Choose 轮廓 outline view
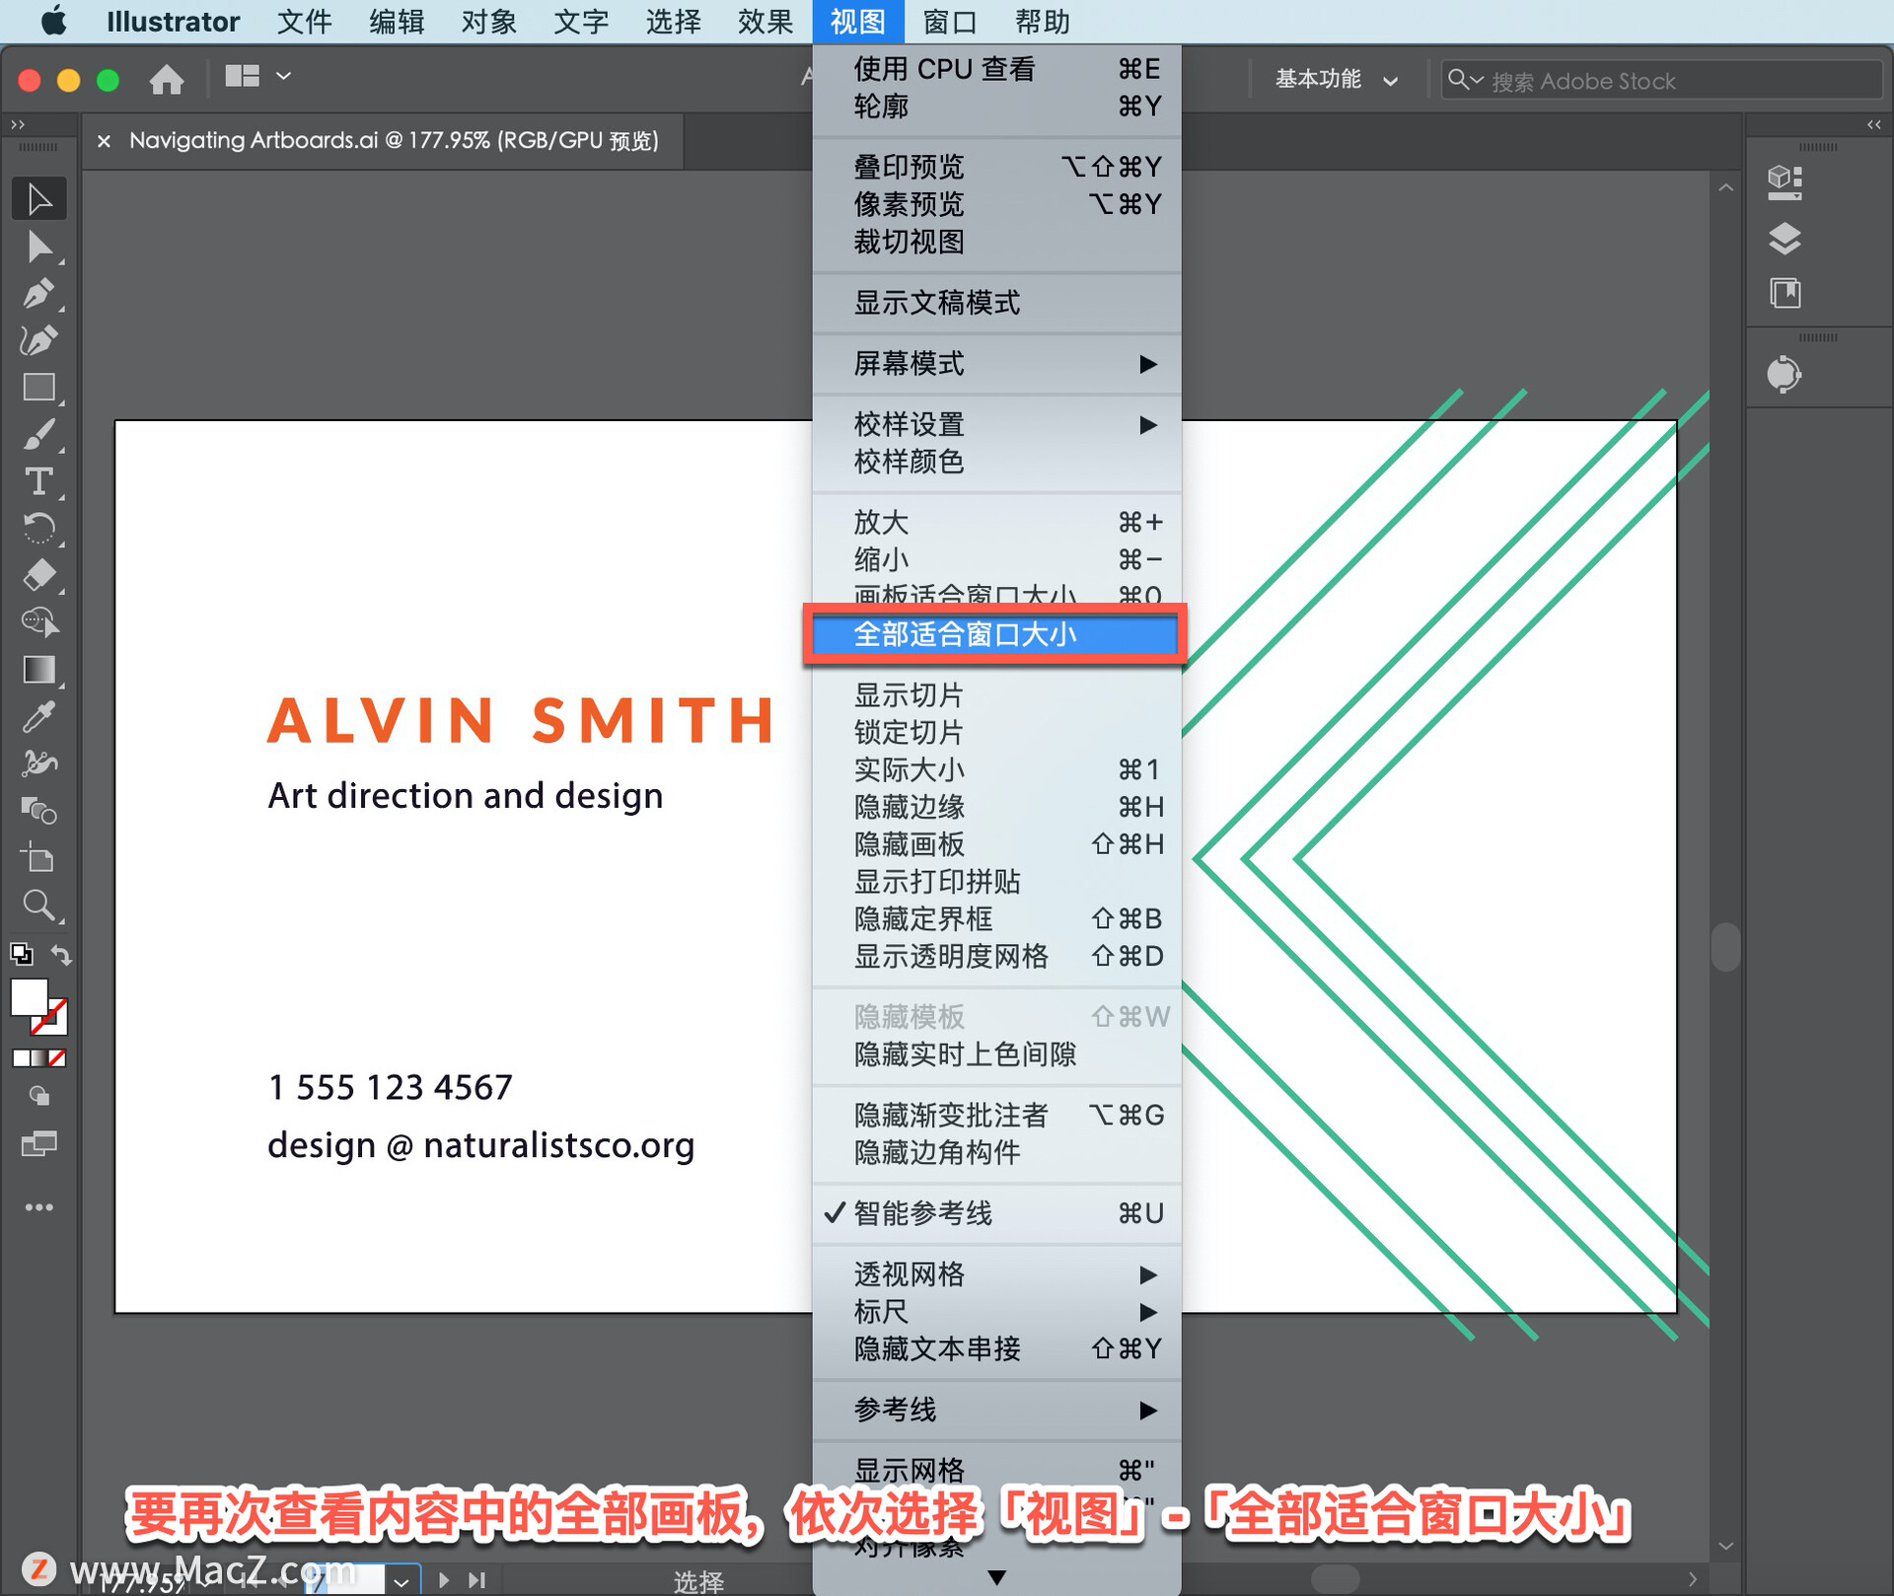Screen dimensions: 1894x1596 [x=996, y=107]
